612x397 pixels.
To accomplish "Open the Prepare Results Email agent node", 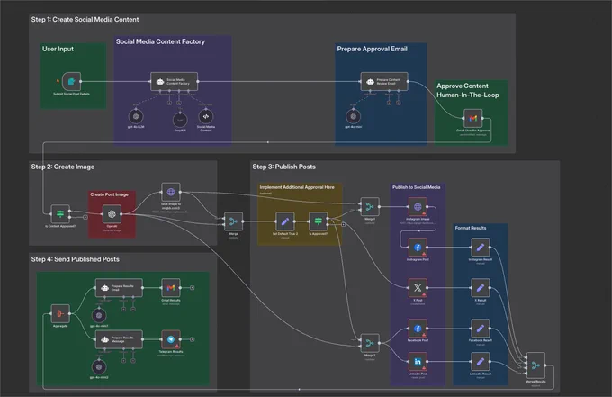I will pos(119,288).
